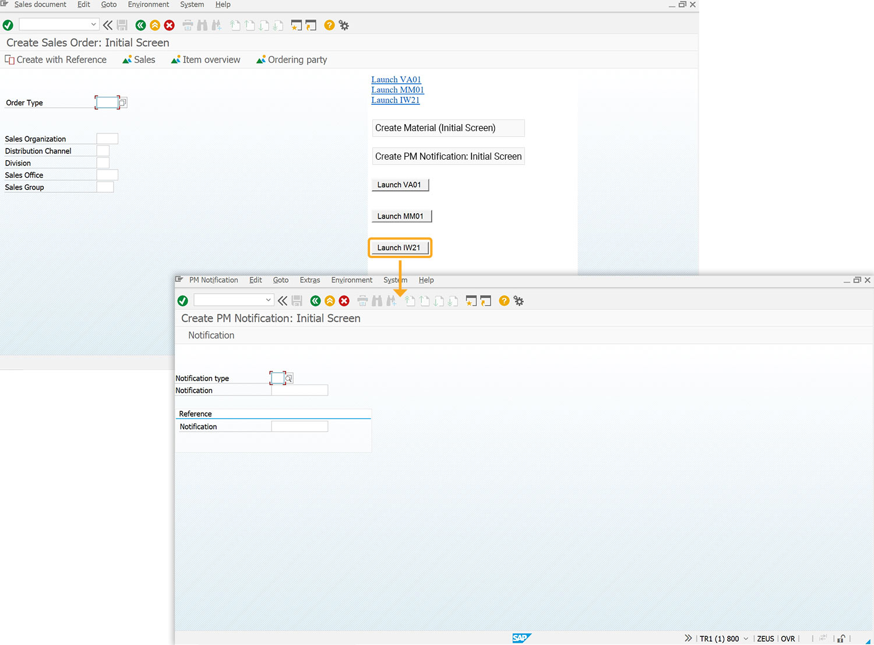Click green Back icon in Sales Order toolbar
The width and height of the screenshot is (874, 645).
(140, 25)
